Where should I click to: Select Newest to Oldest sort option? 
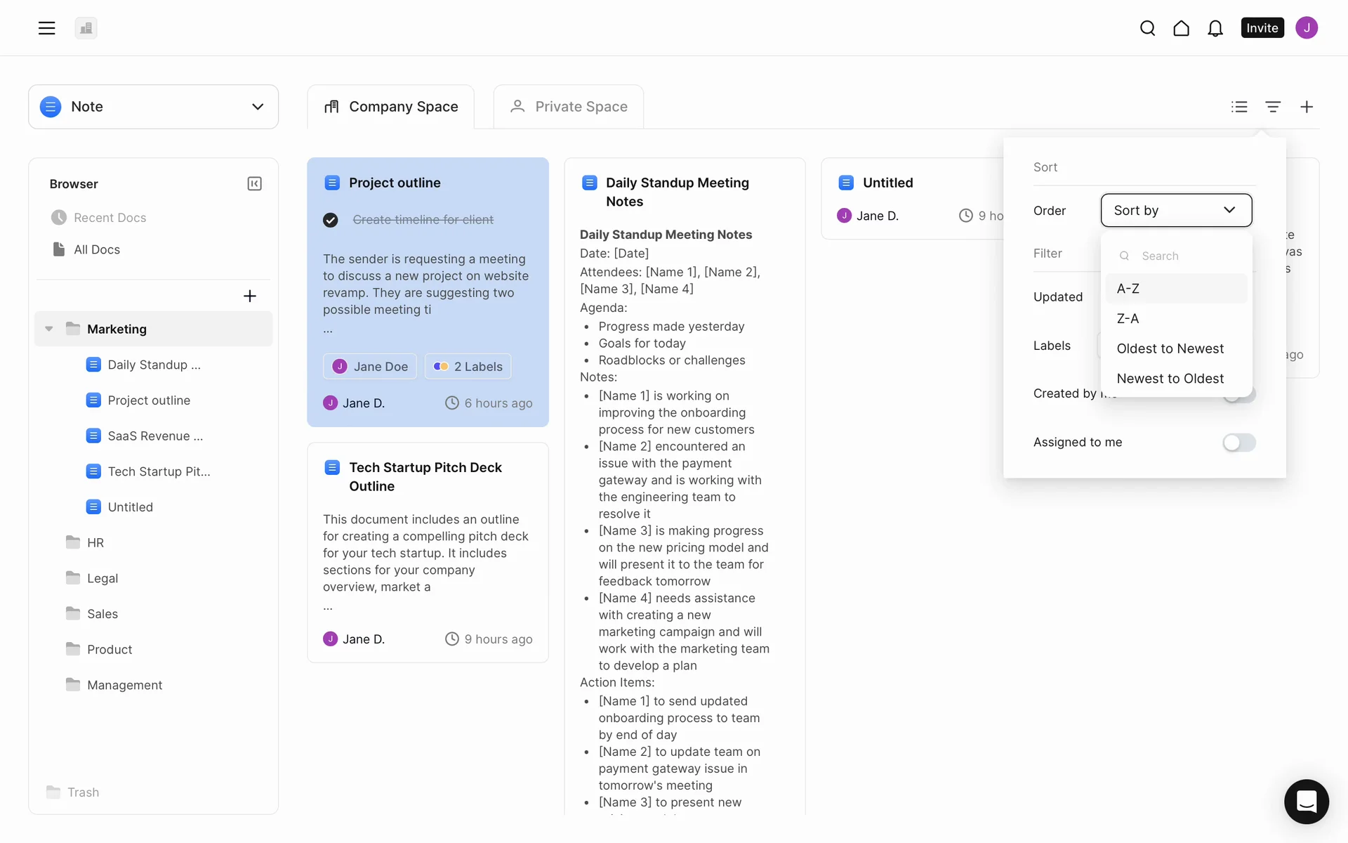pyautogui.click(x=1170, y=379)
